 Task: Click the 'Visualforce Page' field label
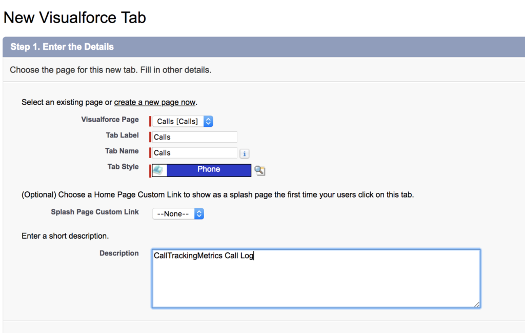tap(110, 120)
